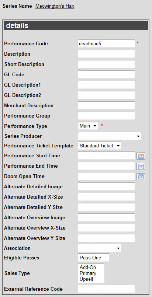Select Primary sales type

click(x=88, y=273)
